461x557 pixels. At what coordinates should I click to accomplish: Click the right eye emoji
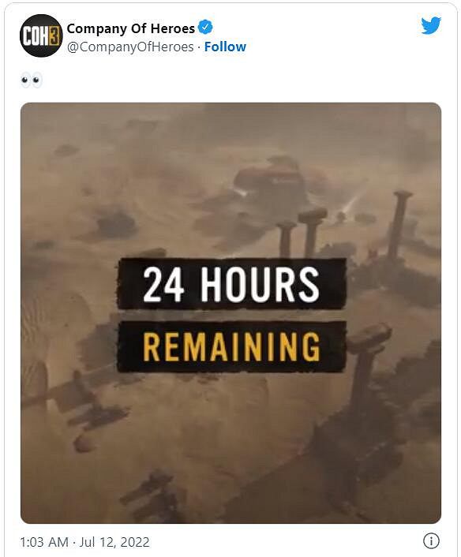pos(36,80)
